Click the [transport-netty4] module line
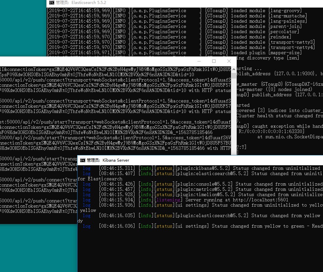Screen dimensions: 323x272 point(181,47)
